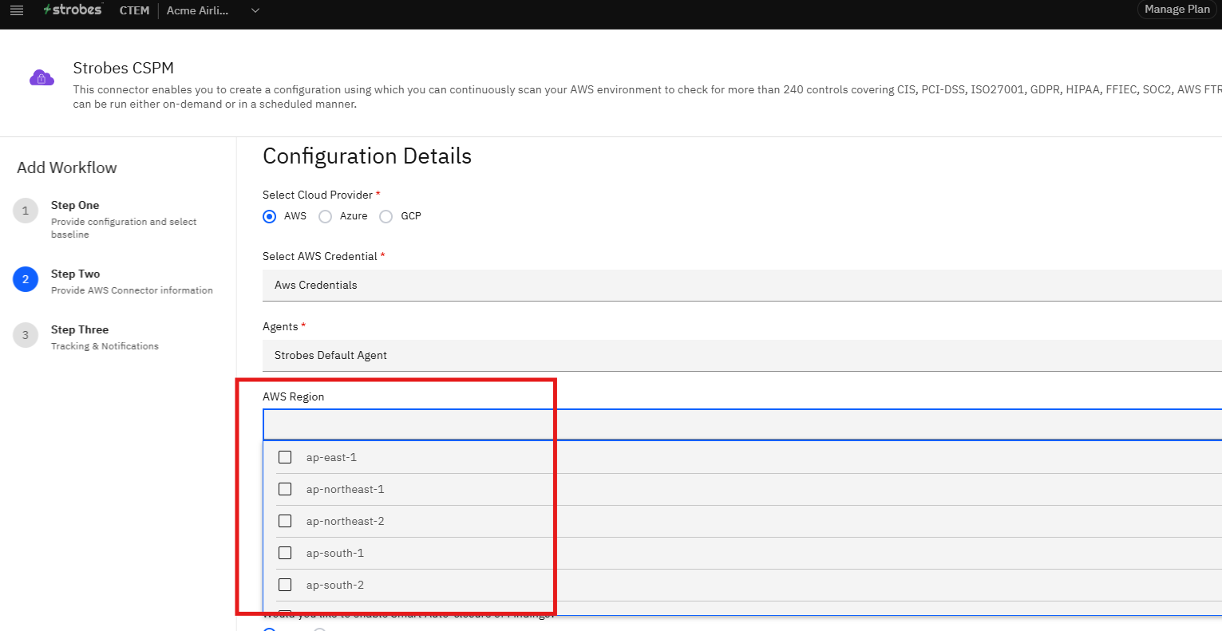Click the step 1 number circle

[x=26, y=211]
